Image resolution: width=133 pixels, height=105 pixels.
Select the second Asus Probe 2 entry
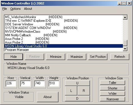point(64,42)
